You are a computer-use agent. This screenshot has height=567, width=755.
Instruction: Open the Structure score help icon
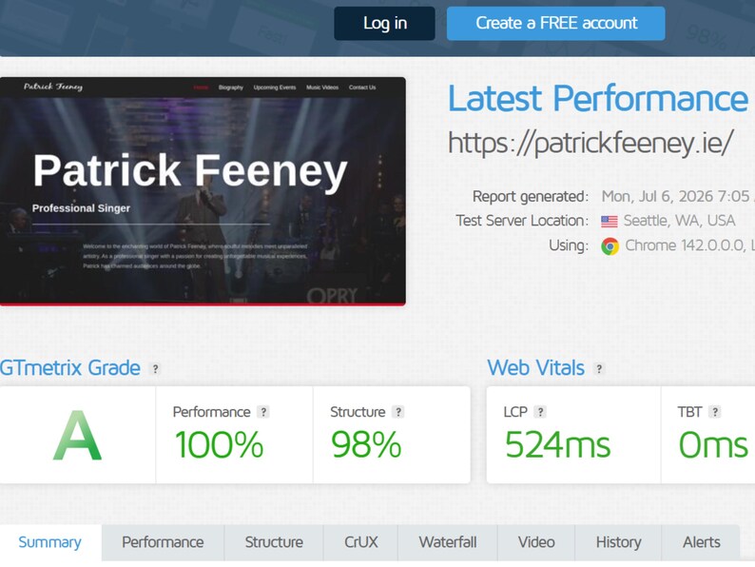[397, 412]
